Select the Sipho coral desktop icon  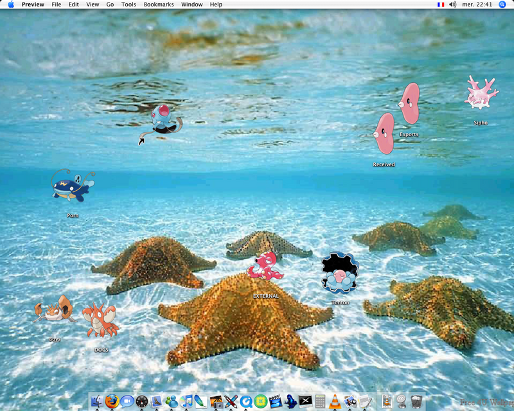pyautogui.click(x=481, y=92)
